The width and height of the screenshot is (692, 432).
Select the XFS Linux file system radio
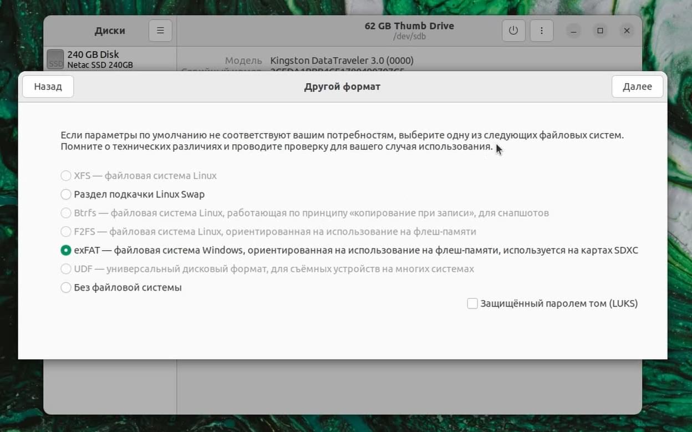pyautogui.click(x=66, y=176)
